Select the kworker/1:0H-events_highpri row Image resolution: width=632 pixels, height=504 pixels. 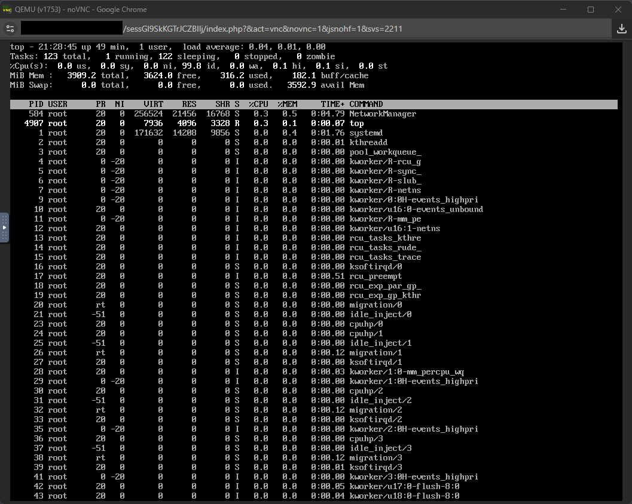pos(313,382)
